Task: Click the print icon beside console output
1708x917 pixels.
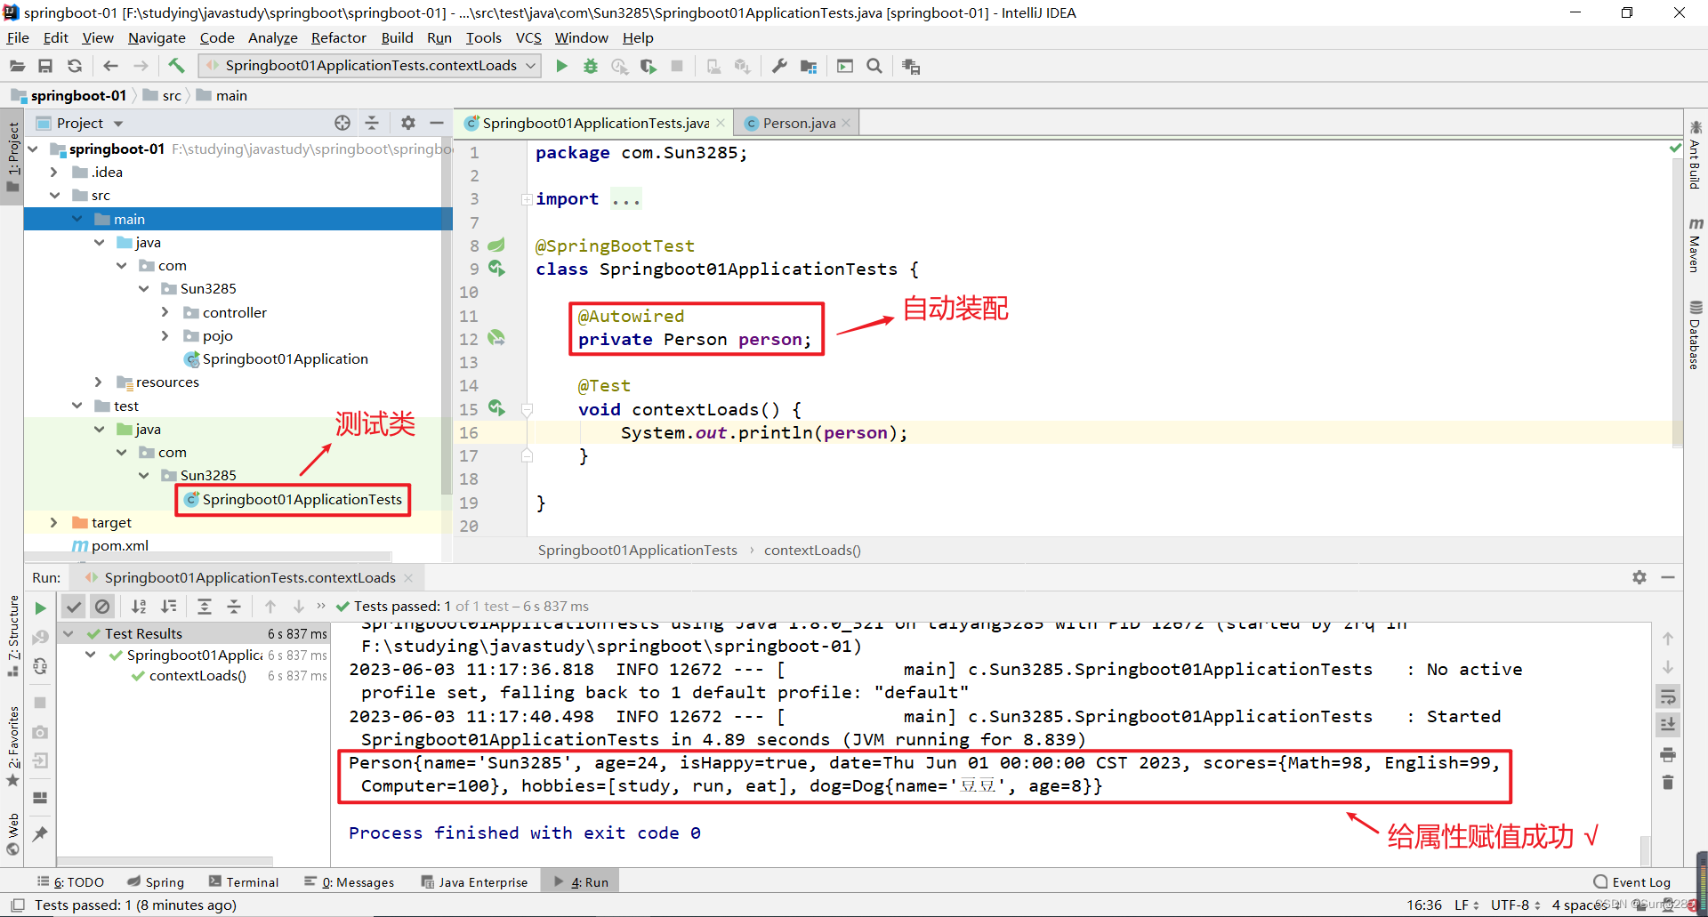Action: (x=1668, y=755)
